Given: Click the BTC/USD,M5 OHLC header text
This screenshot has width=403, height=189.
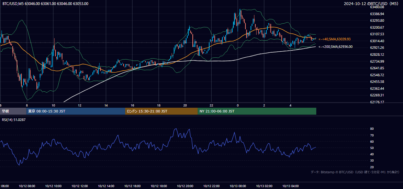Looking at the screenshot, I should pos(45,4).
